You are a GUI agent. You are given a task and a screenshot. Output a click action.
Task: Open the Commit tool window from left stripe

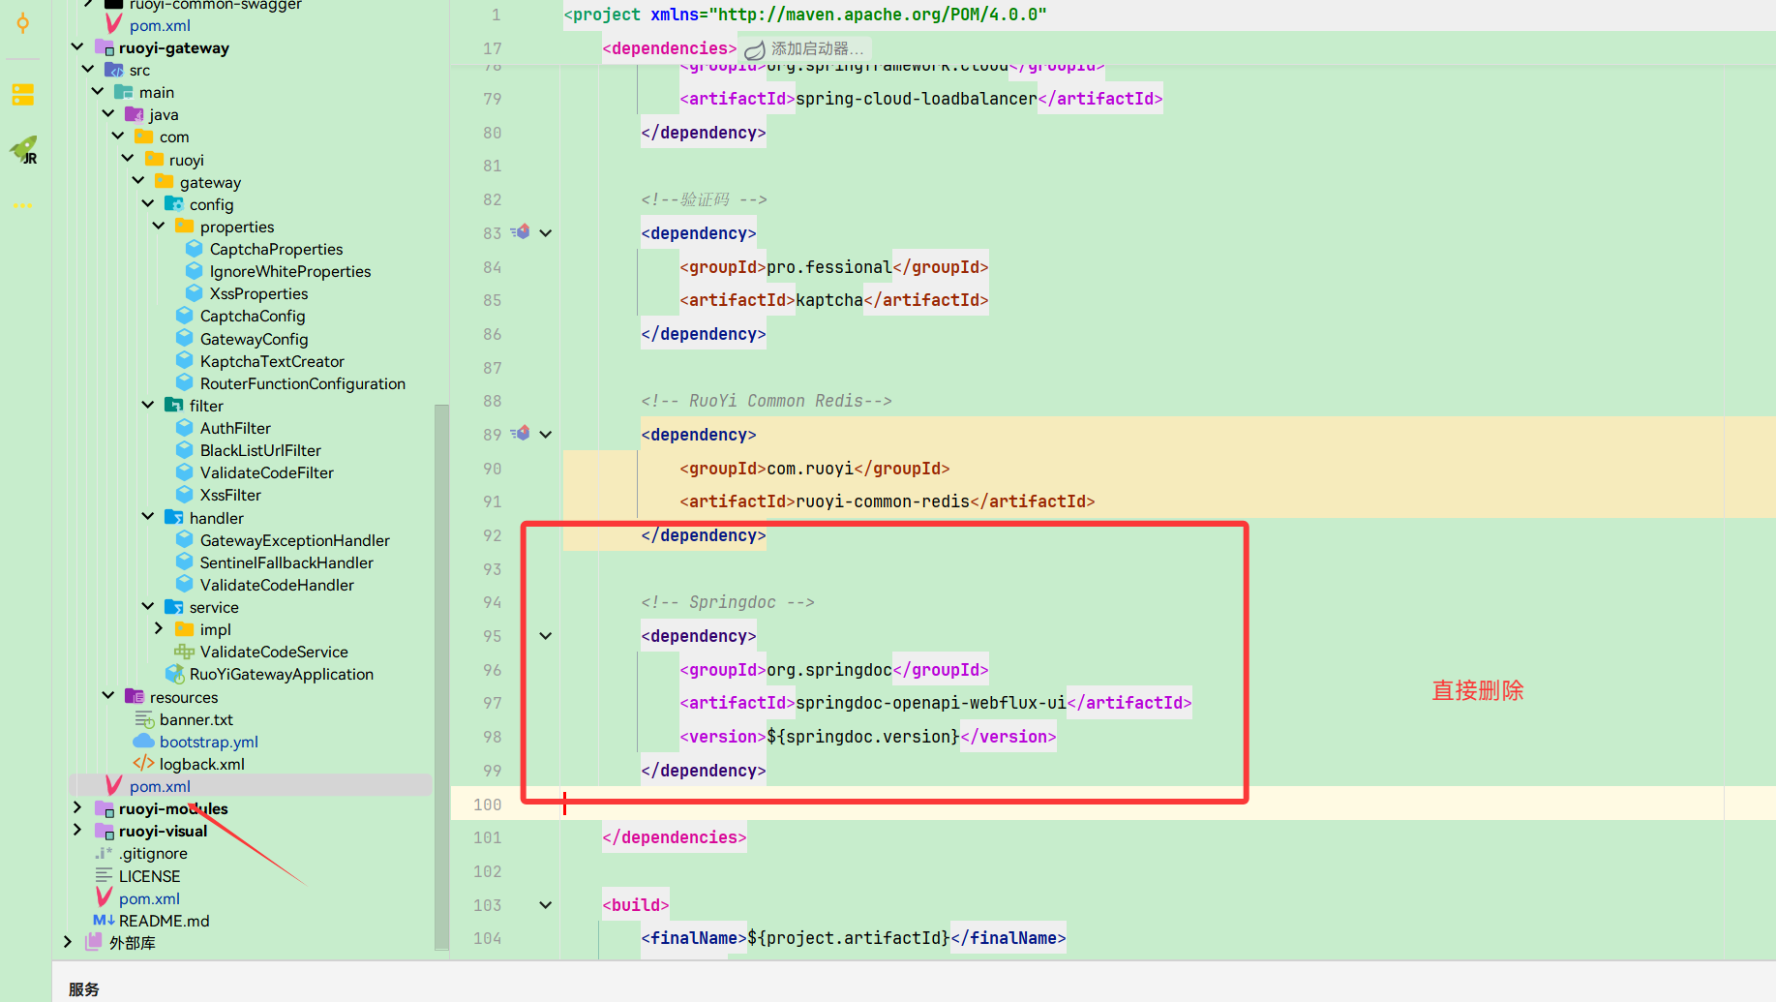pos(22,23)
